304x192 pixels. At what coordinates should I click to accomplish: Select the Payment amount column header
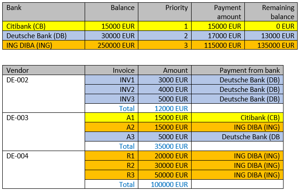coord(228,12)
